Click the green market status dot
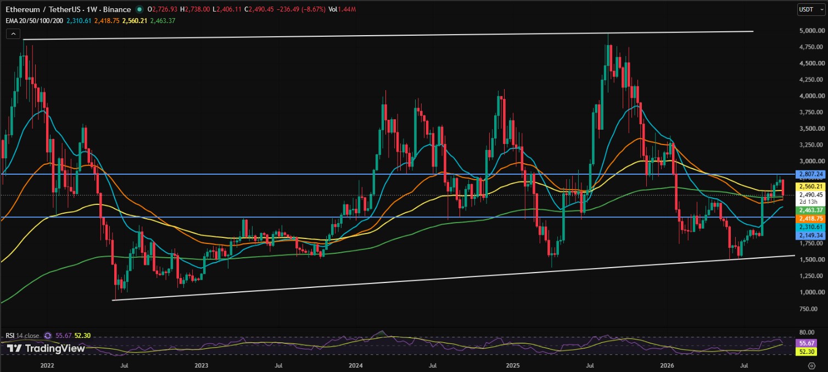The image size is (828, 372). click(139, 9)
